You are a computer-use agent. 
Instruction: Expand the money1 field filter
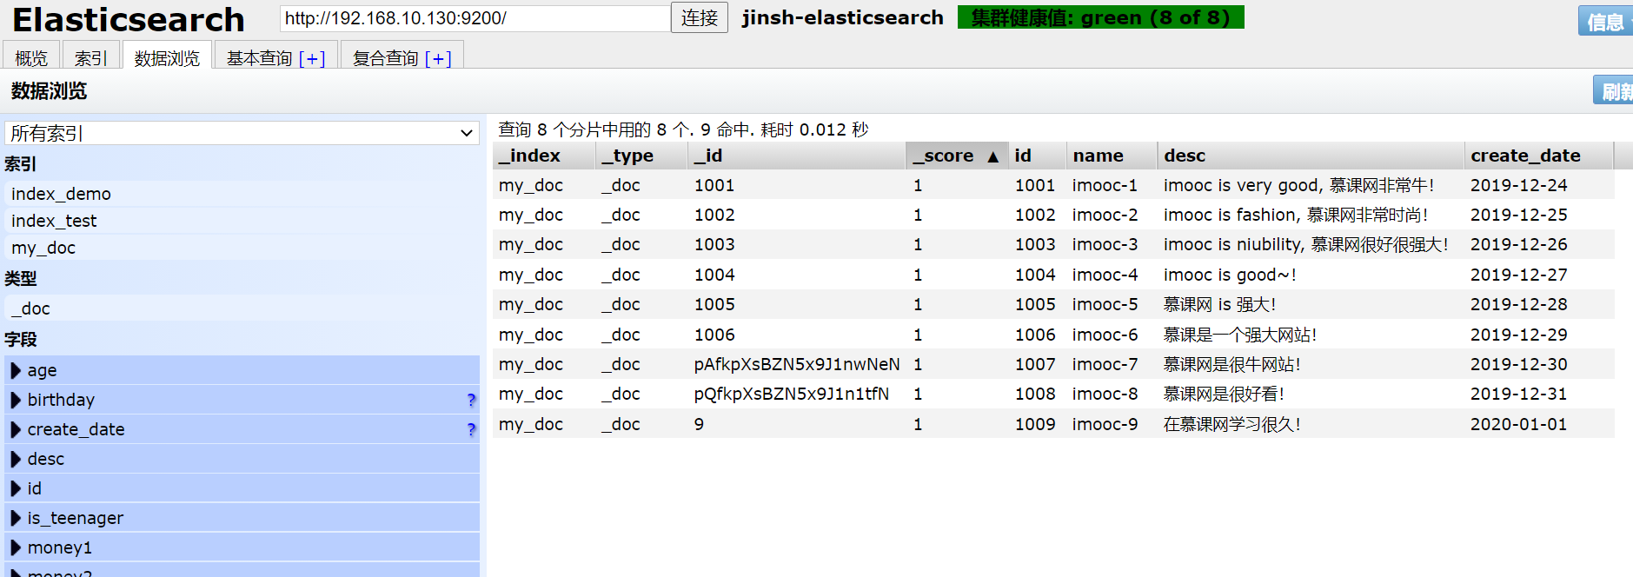[16, 547]
